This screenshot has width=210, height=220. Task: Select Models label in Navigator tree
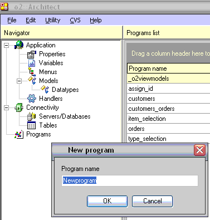[48, 81]
